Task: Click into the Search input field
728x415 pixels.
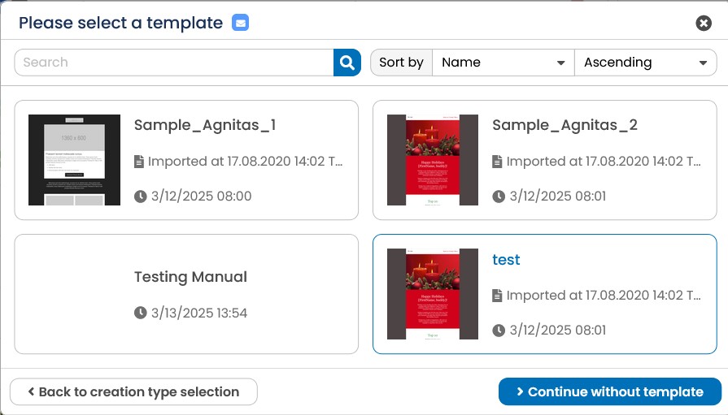Action: (x=174, y=63)
